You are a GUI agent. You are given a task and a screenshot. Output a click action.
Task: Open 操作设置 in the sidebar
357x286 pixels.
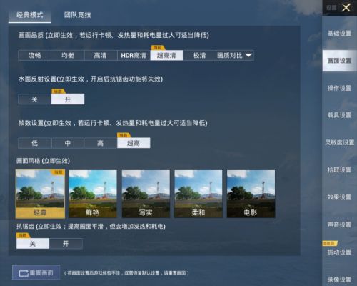(339, 88)
